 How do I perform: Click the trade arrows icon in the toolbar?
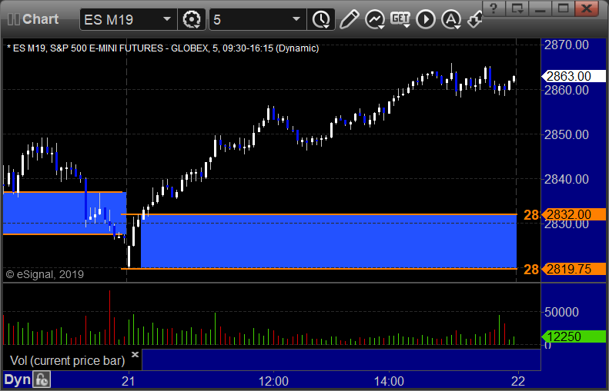(474, 19)
